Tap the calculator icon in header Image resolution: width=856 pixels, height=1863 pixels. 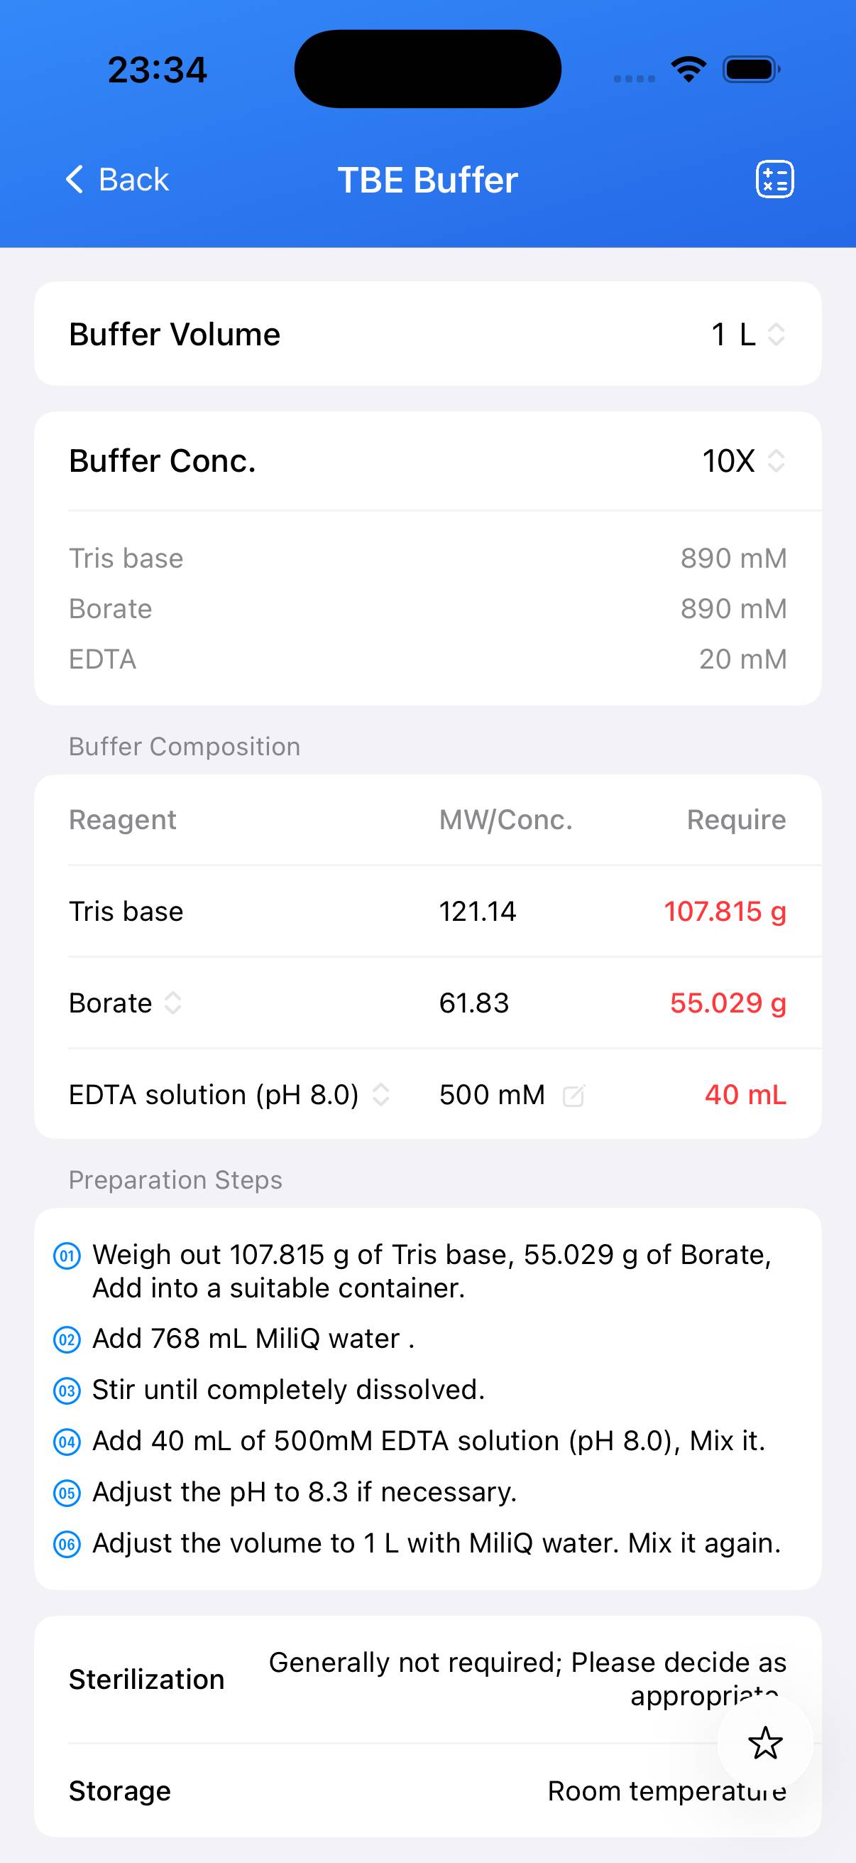coord(774,179)
